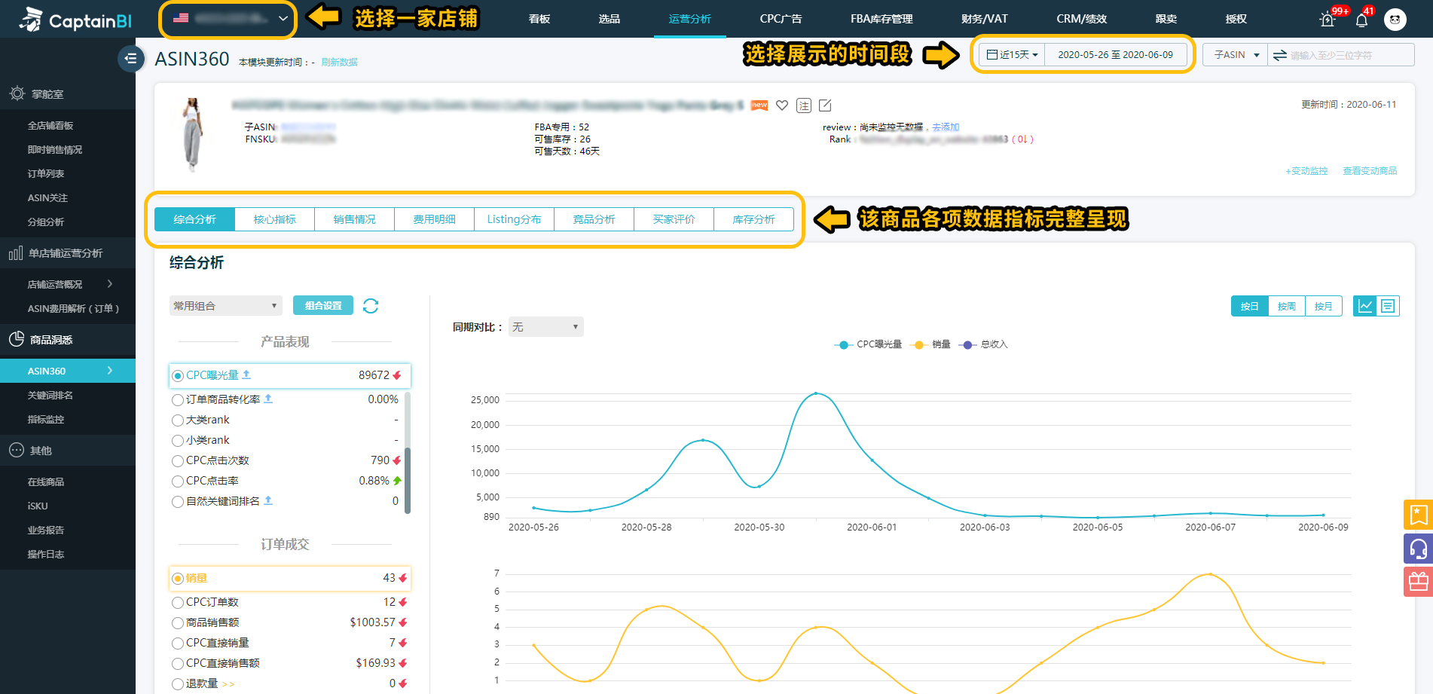Open the product note icon
The height and width of the screenshot is (694, 1433).
point(804,105)
